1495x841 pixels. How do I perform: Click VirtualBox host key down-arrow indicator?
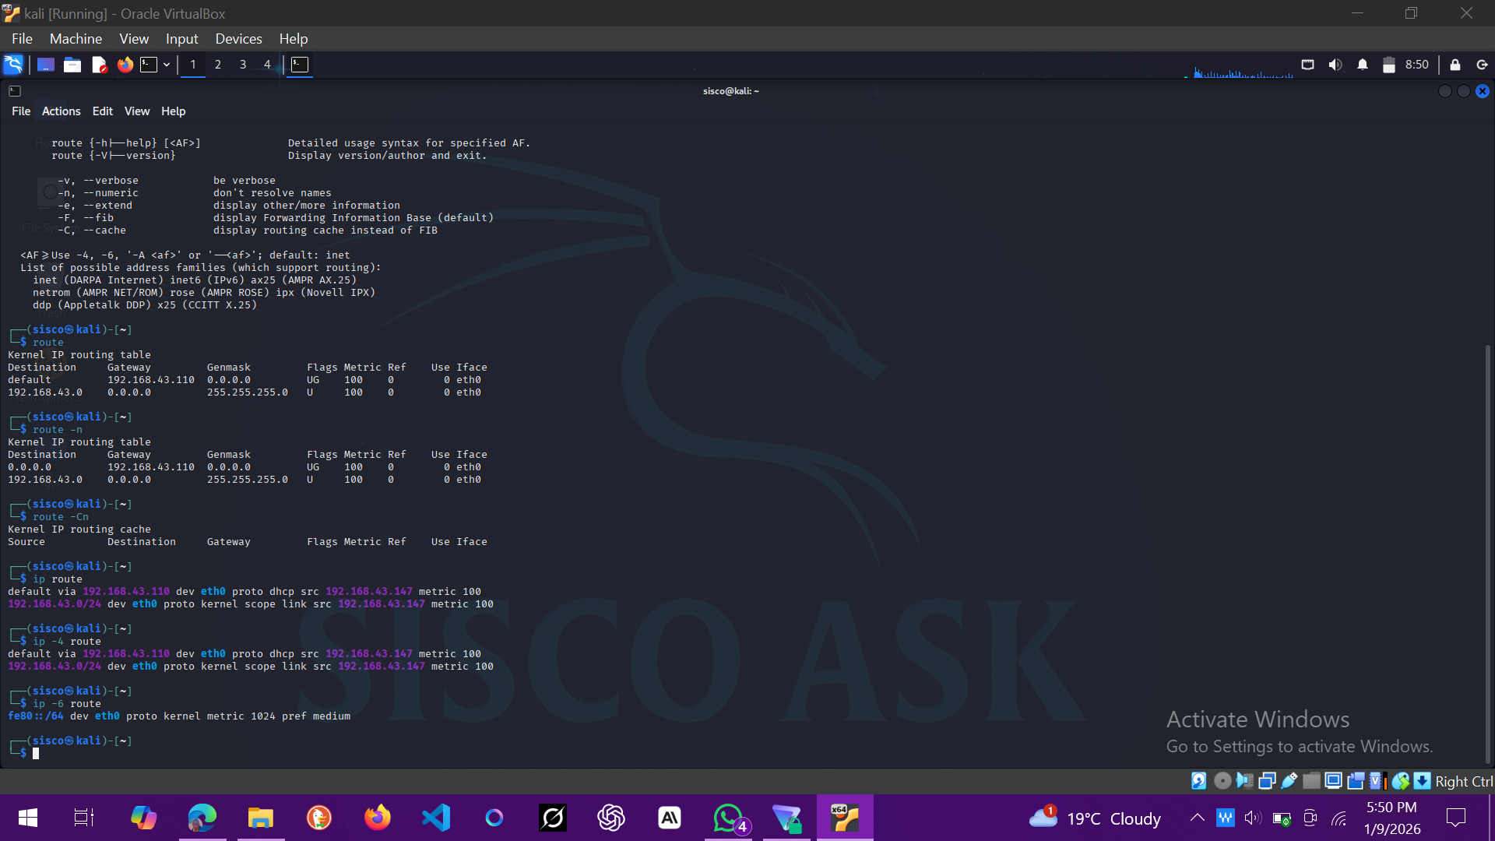[x=1423, y=781]
